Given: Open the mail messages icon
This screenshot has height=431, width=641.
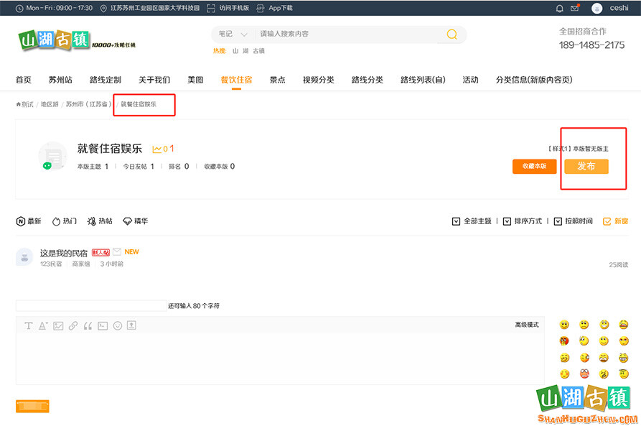Looking at the screenshot, I should (574, 8).
